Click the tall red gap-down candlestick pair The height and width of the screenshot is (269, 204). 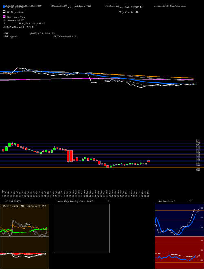click(x=70, y=156)
